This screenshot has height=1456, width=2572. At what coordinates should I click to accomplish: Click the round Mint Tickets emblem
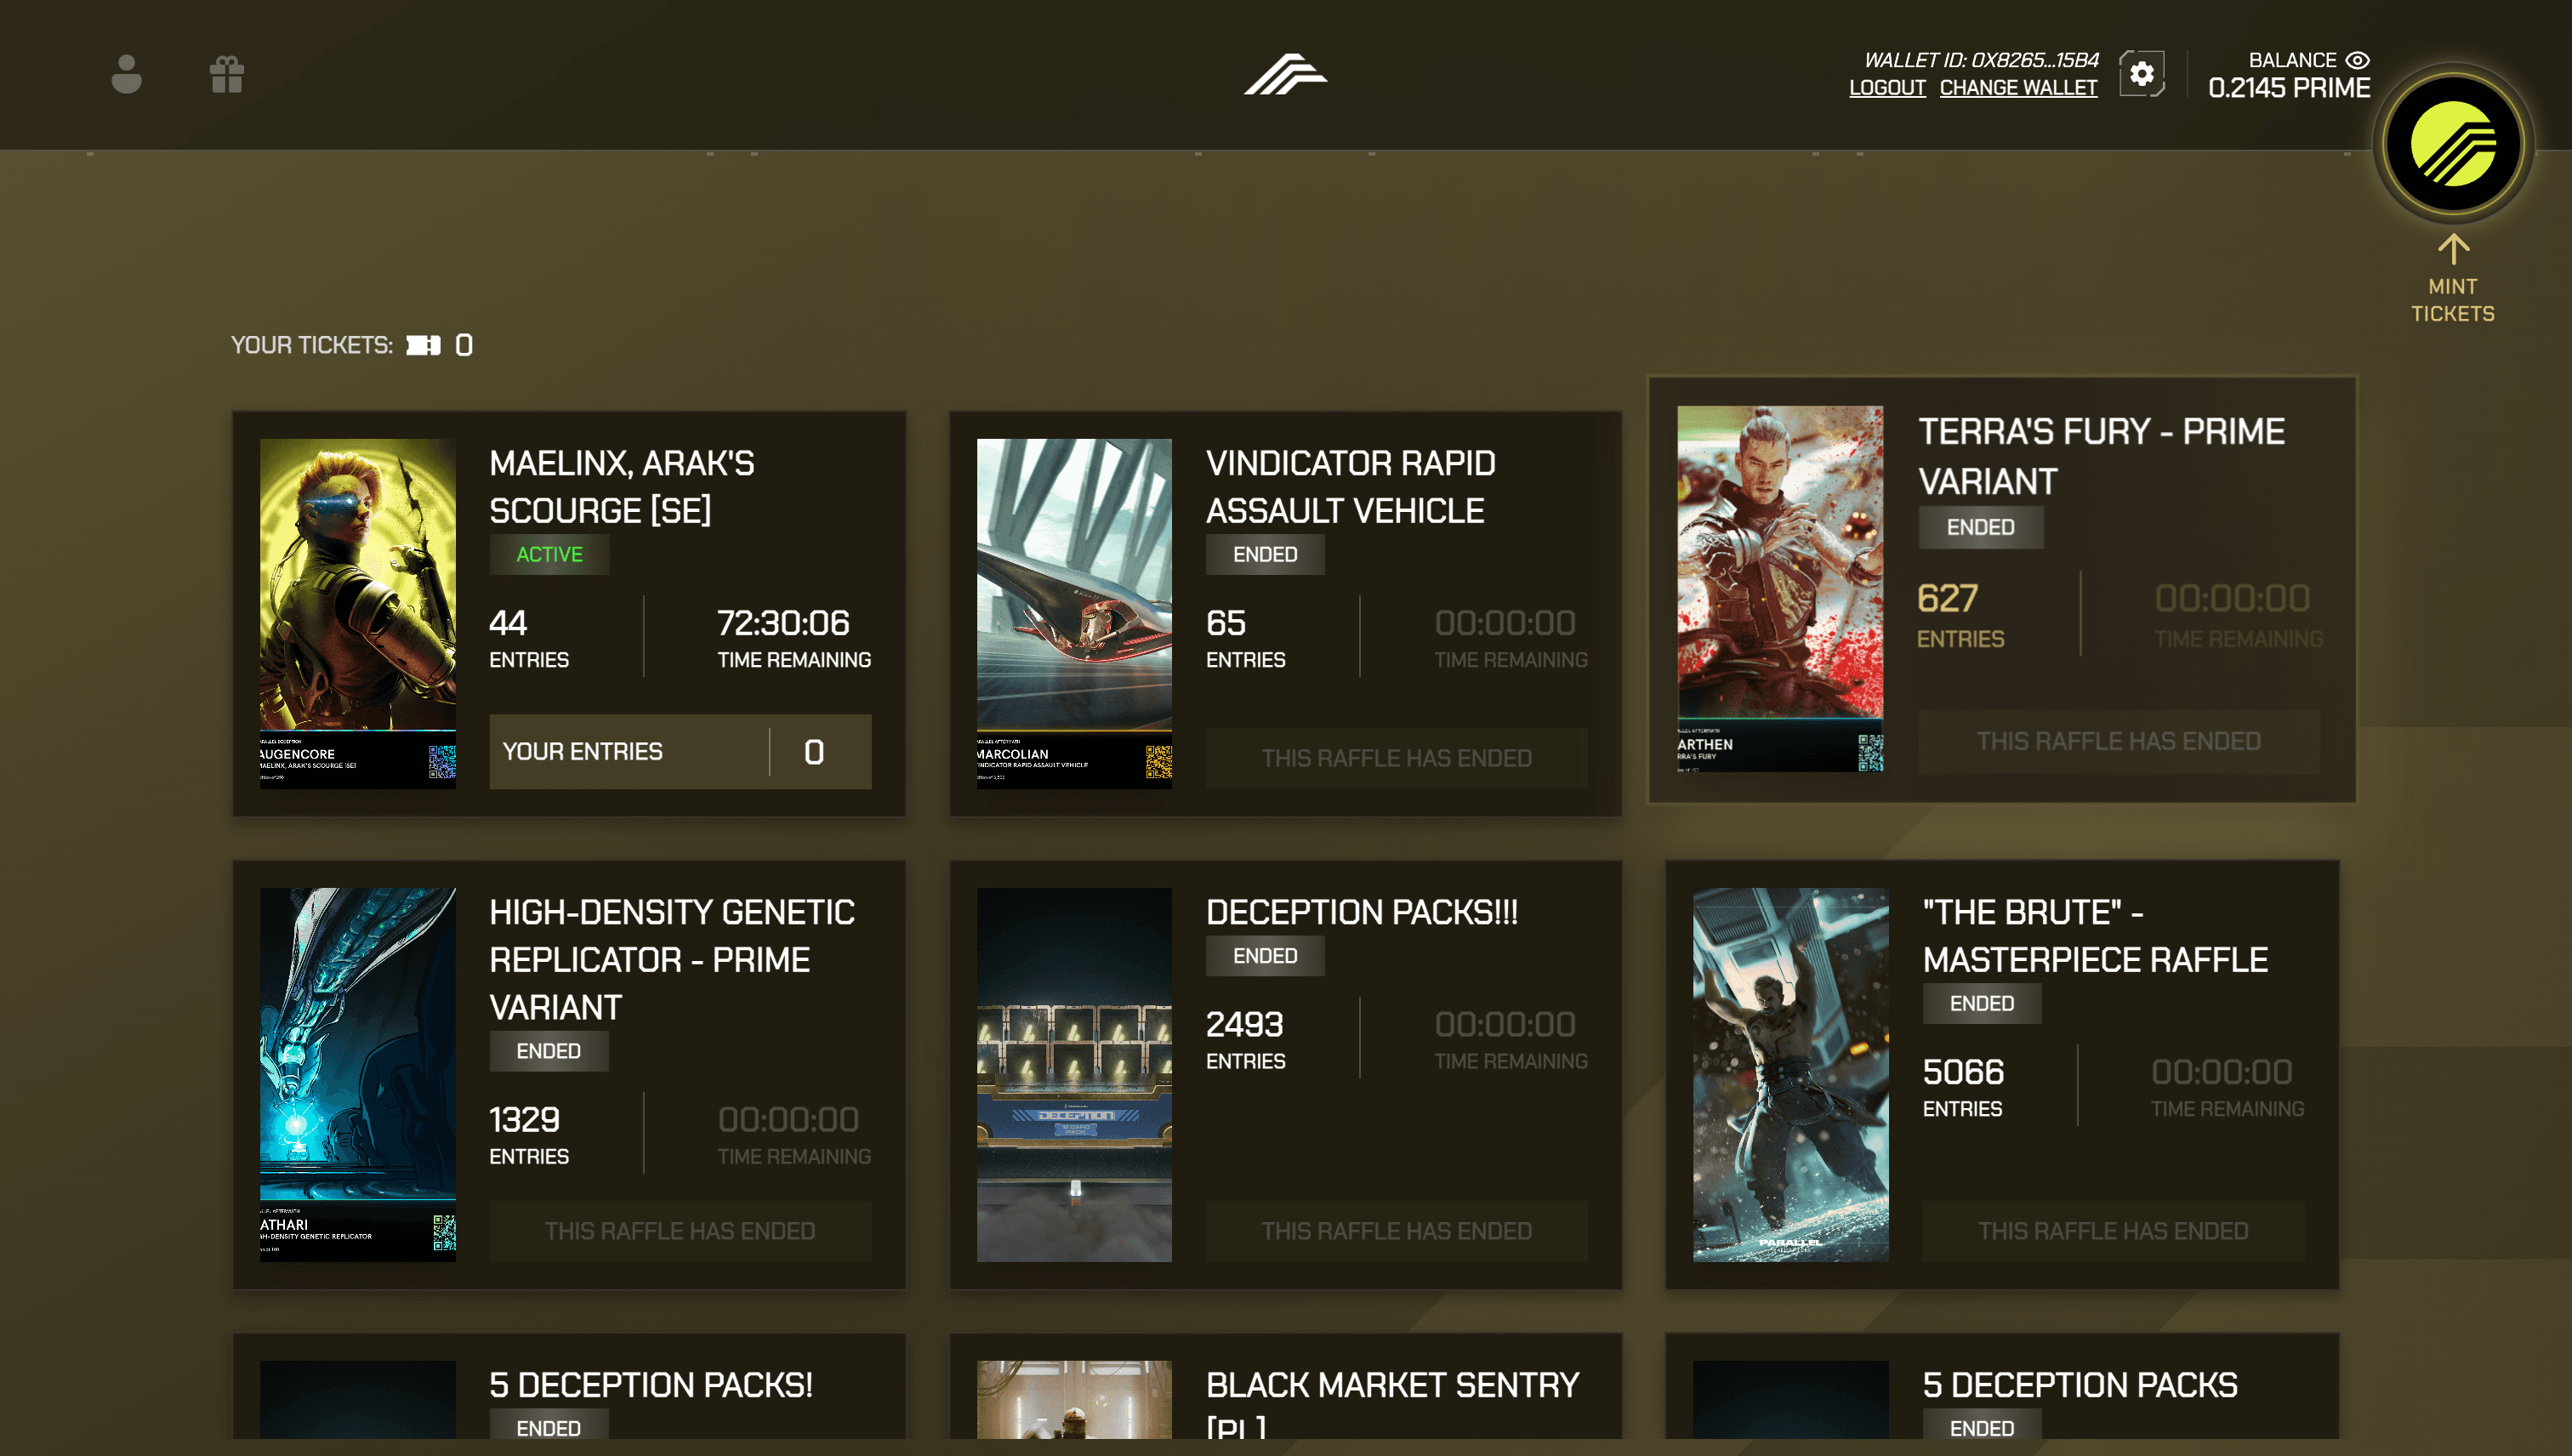[x=2453, y=144]
